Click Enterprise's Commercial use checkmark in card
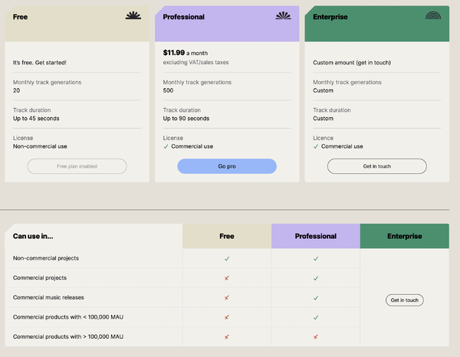Screen dimensions: 460x357 317,146
